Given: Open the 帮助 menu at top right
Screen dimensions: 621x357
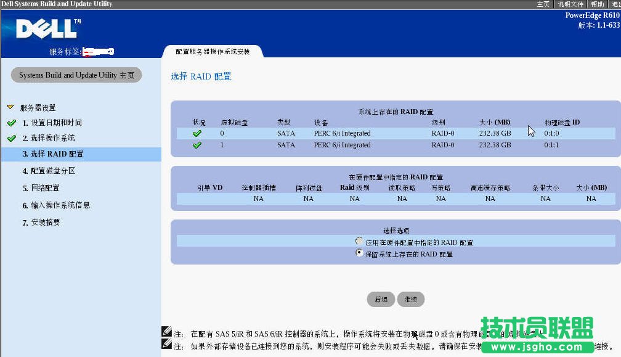Looking at the screenshot, I should point(598,4).
